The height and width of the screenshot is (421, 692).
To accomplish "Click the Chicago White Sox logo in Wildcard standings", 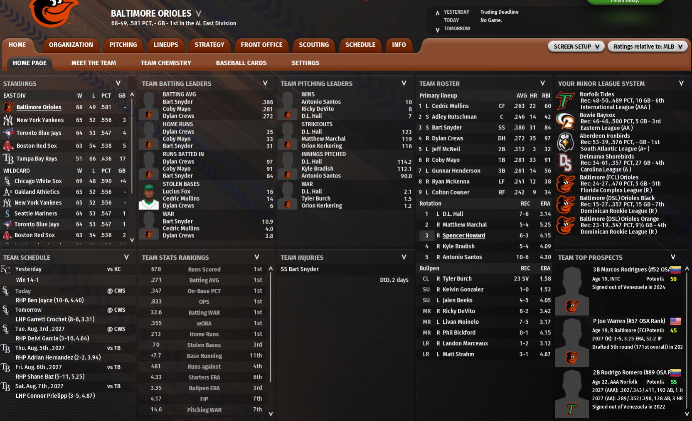I will [7, 181].
